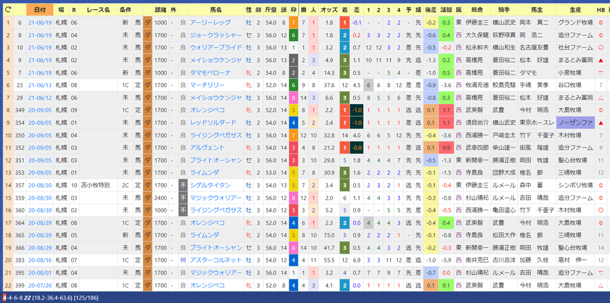Click the ダ surface badge in row 1

pos(148,22)
